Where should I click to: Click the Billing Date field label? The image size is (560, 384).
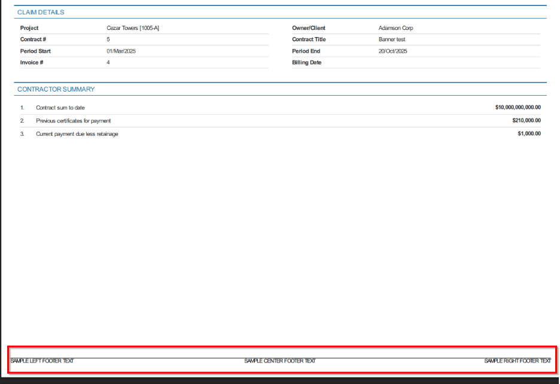pos(306,63)
